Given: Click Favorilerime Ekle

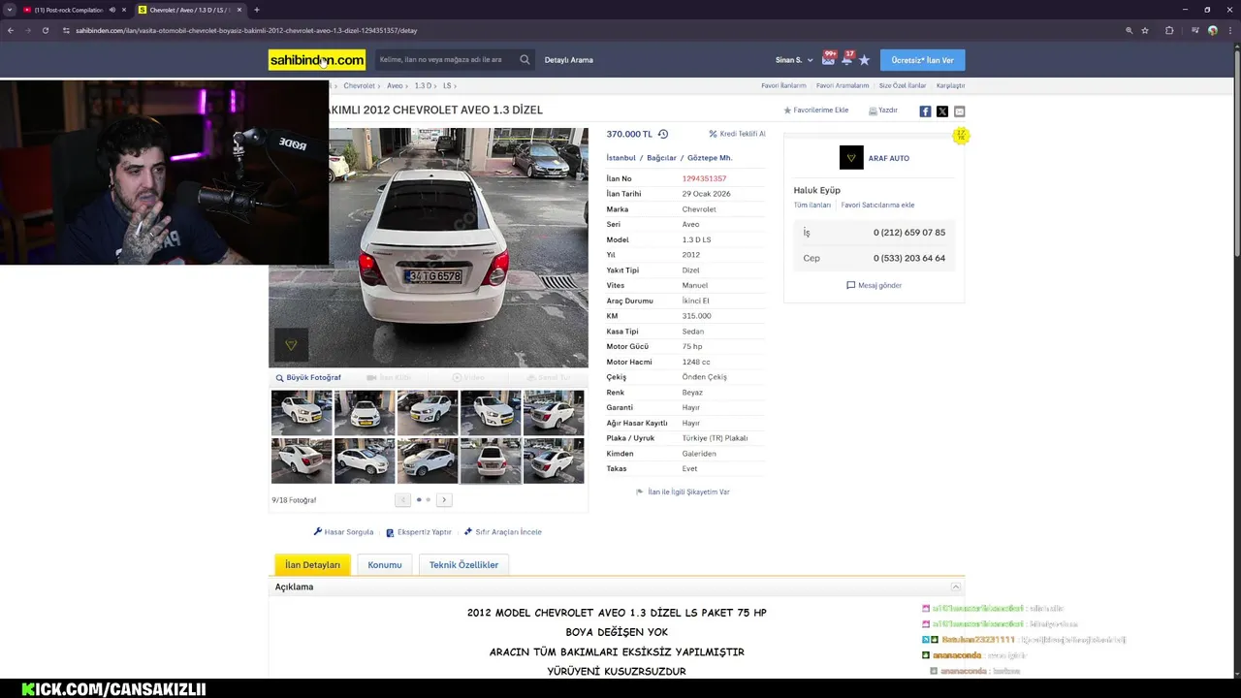Looking at the screenshot, I should tap(815, 111).
